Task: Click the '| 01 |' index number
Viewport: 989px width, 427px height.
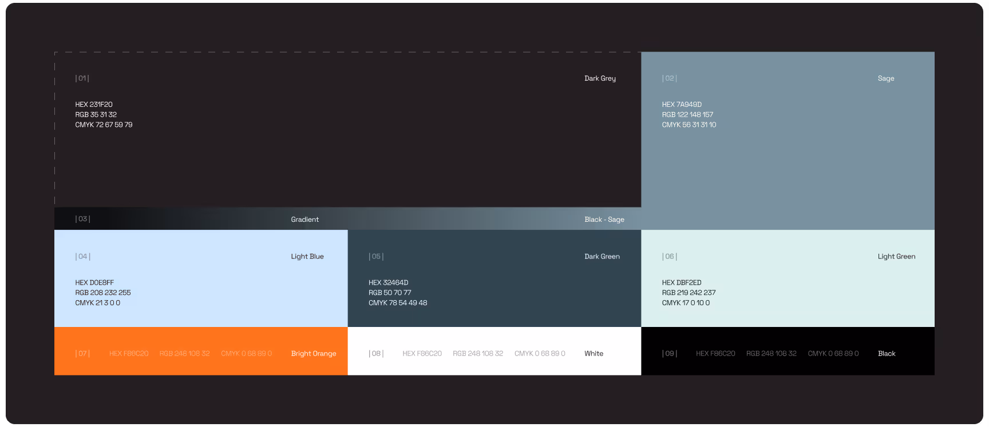Action: click(82, 78)
